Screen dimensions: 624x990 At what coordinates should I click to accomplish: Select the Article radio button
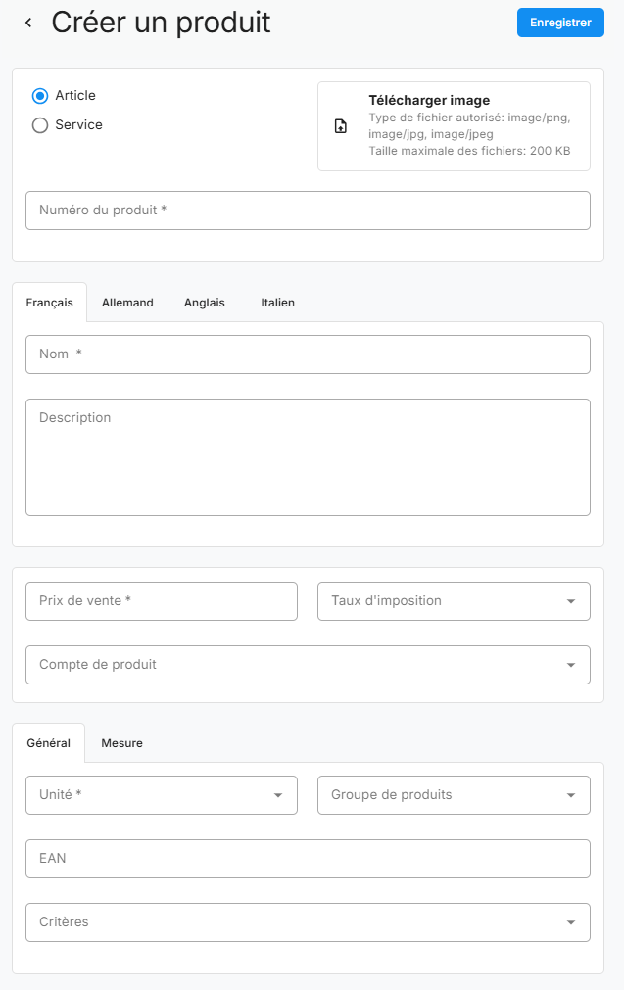coord(40,96)
